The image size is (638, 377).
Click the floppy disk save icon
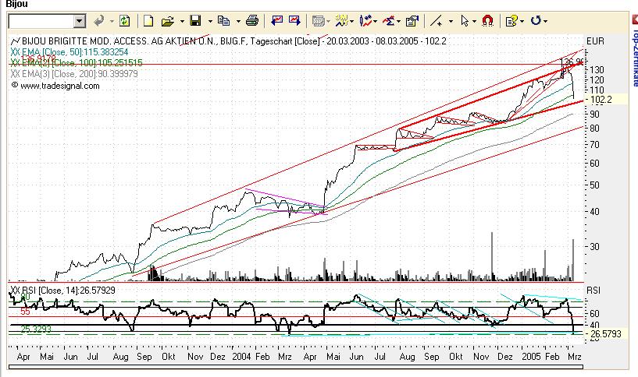(x=196, y=21)
